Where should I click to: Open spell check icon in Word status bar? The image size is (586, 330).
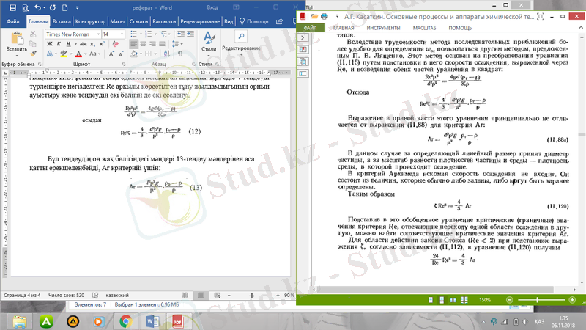95,296
